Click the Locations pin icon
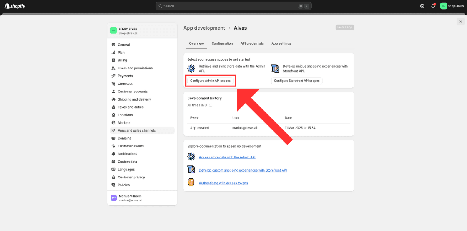The height and width of the screenshot is (231, 467). (113, 115)
